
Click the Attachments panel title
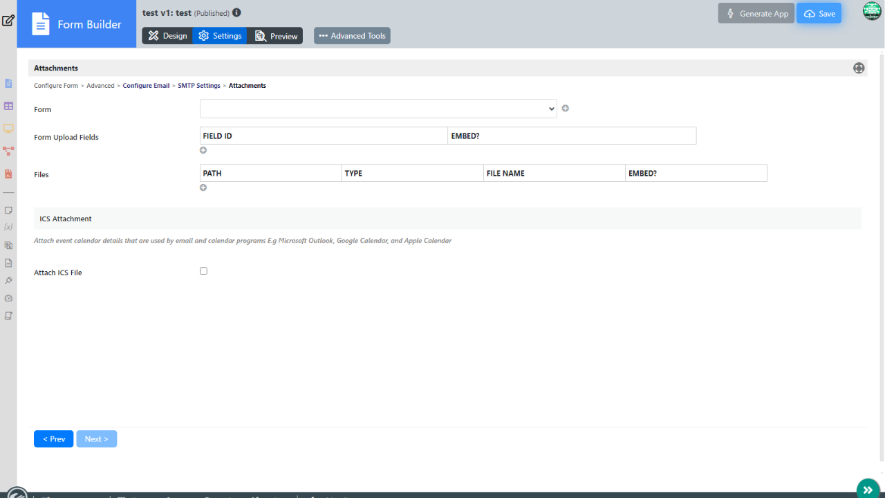[56, 68]
